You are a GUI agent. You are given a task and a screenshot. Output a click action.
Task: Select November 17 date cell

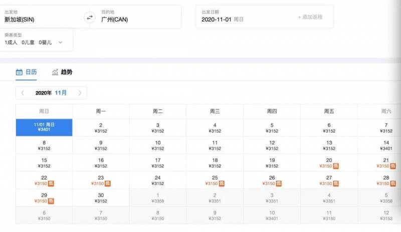[x=158, y=162]
